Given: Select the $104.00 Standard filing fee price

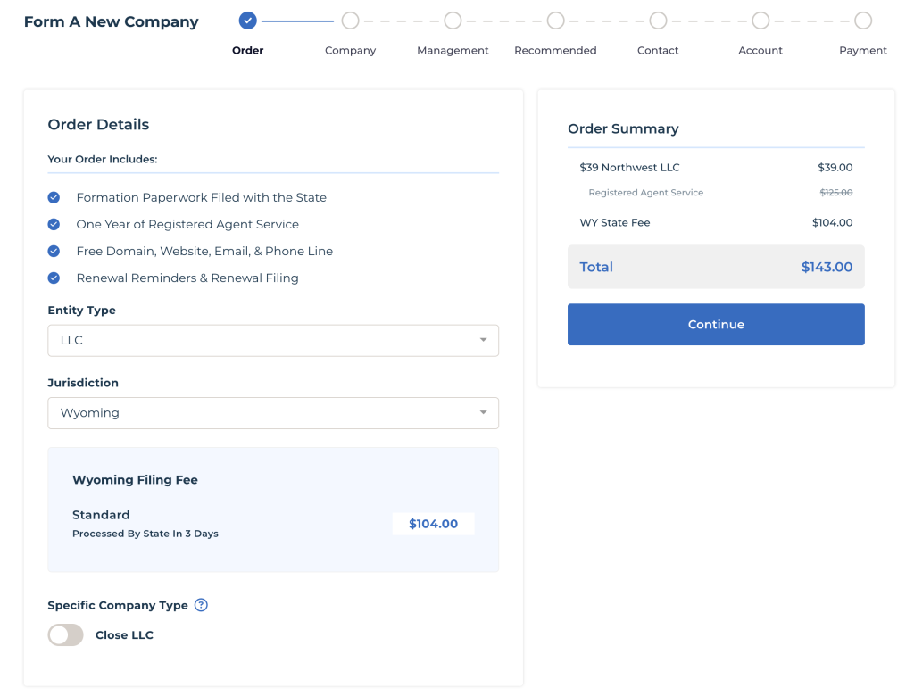Looking at the screenshot, I should pos(433,524).
